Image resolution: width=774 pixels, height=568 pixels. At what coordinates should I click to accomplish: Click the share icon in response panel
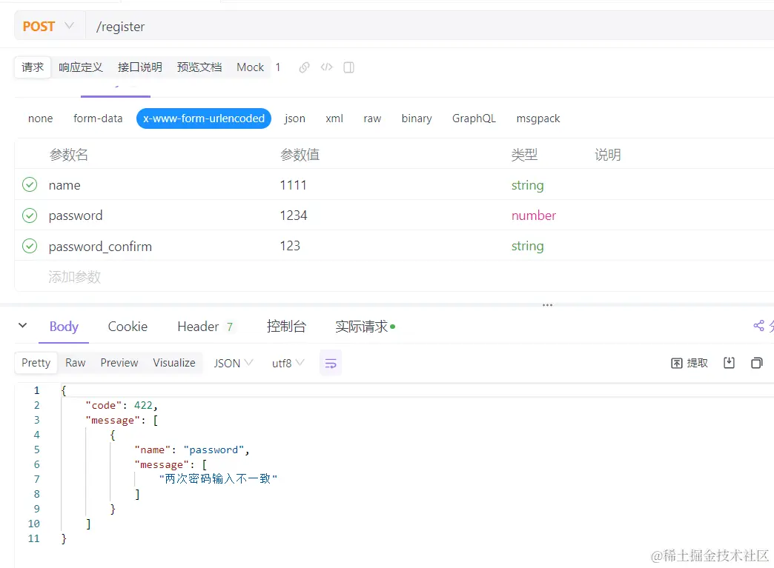click(x=758, y=325)
